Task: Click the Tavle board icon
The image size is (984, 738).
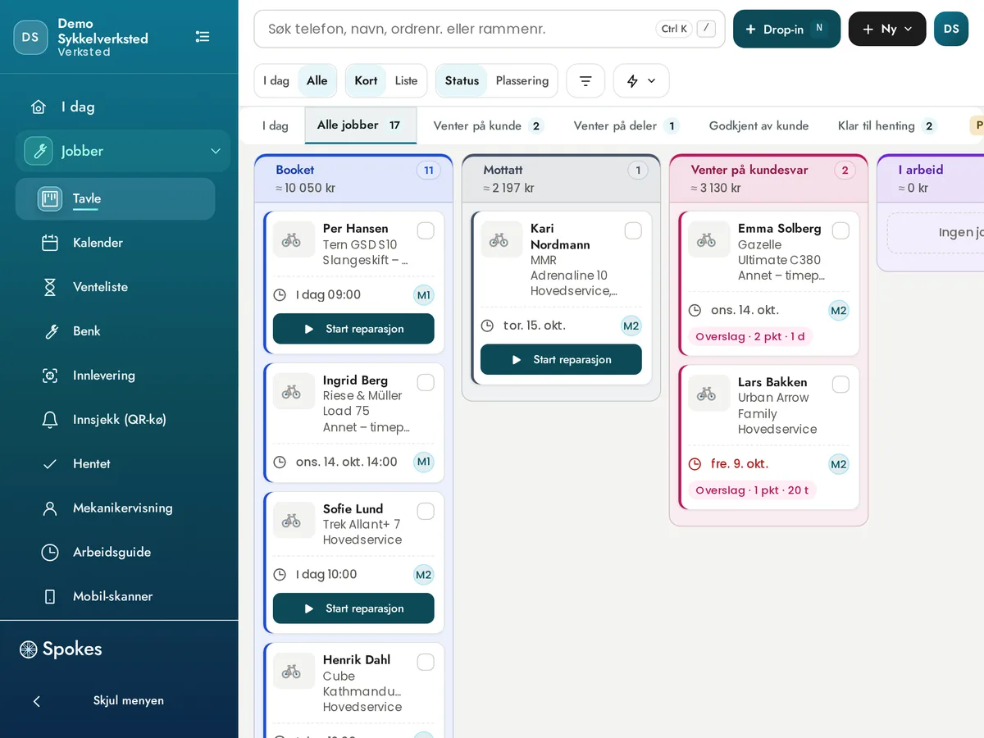Action: coord(50,198)
